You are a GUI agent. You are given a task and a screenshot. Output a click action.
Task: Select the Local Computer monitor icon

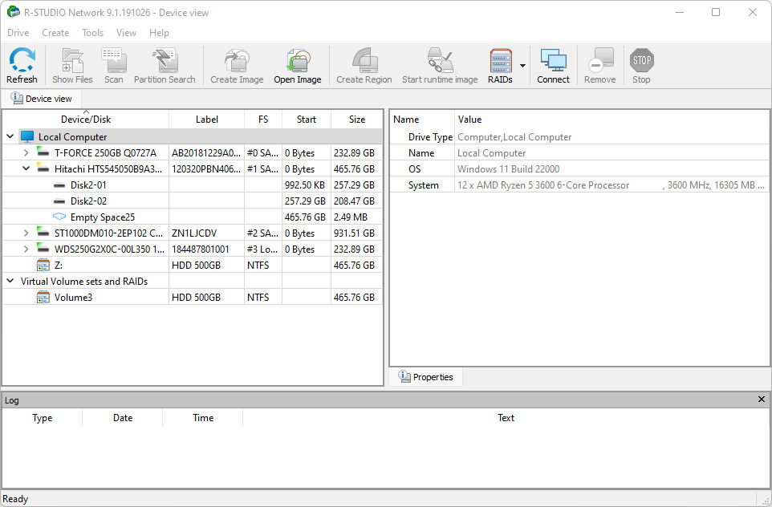pyautogui.click(x=27, y=136)
